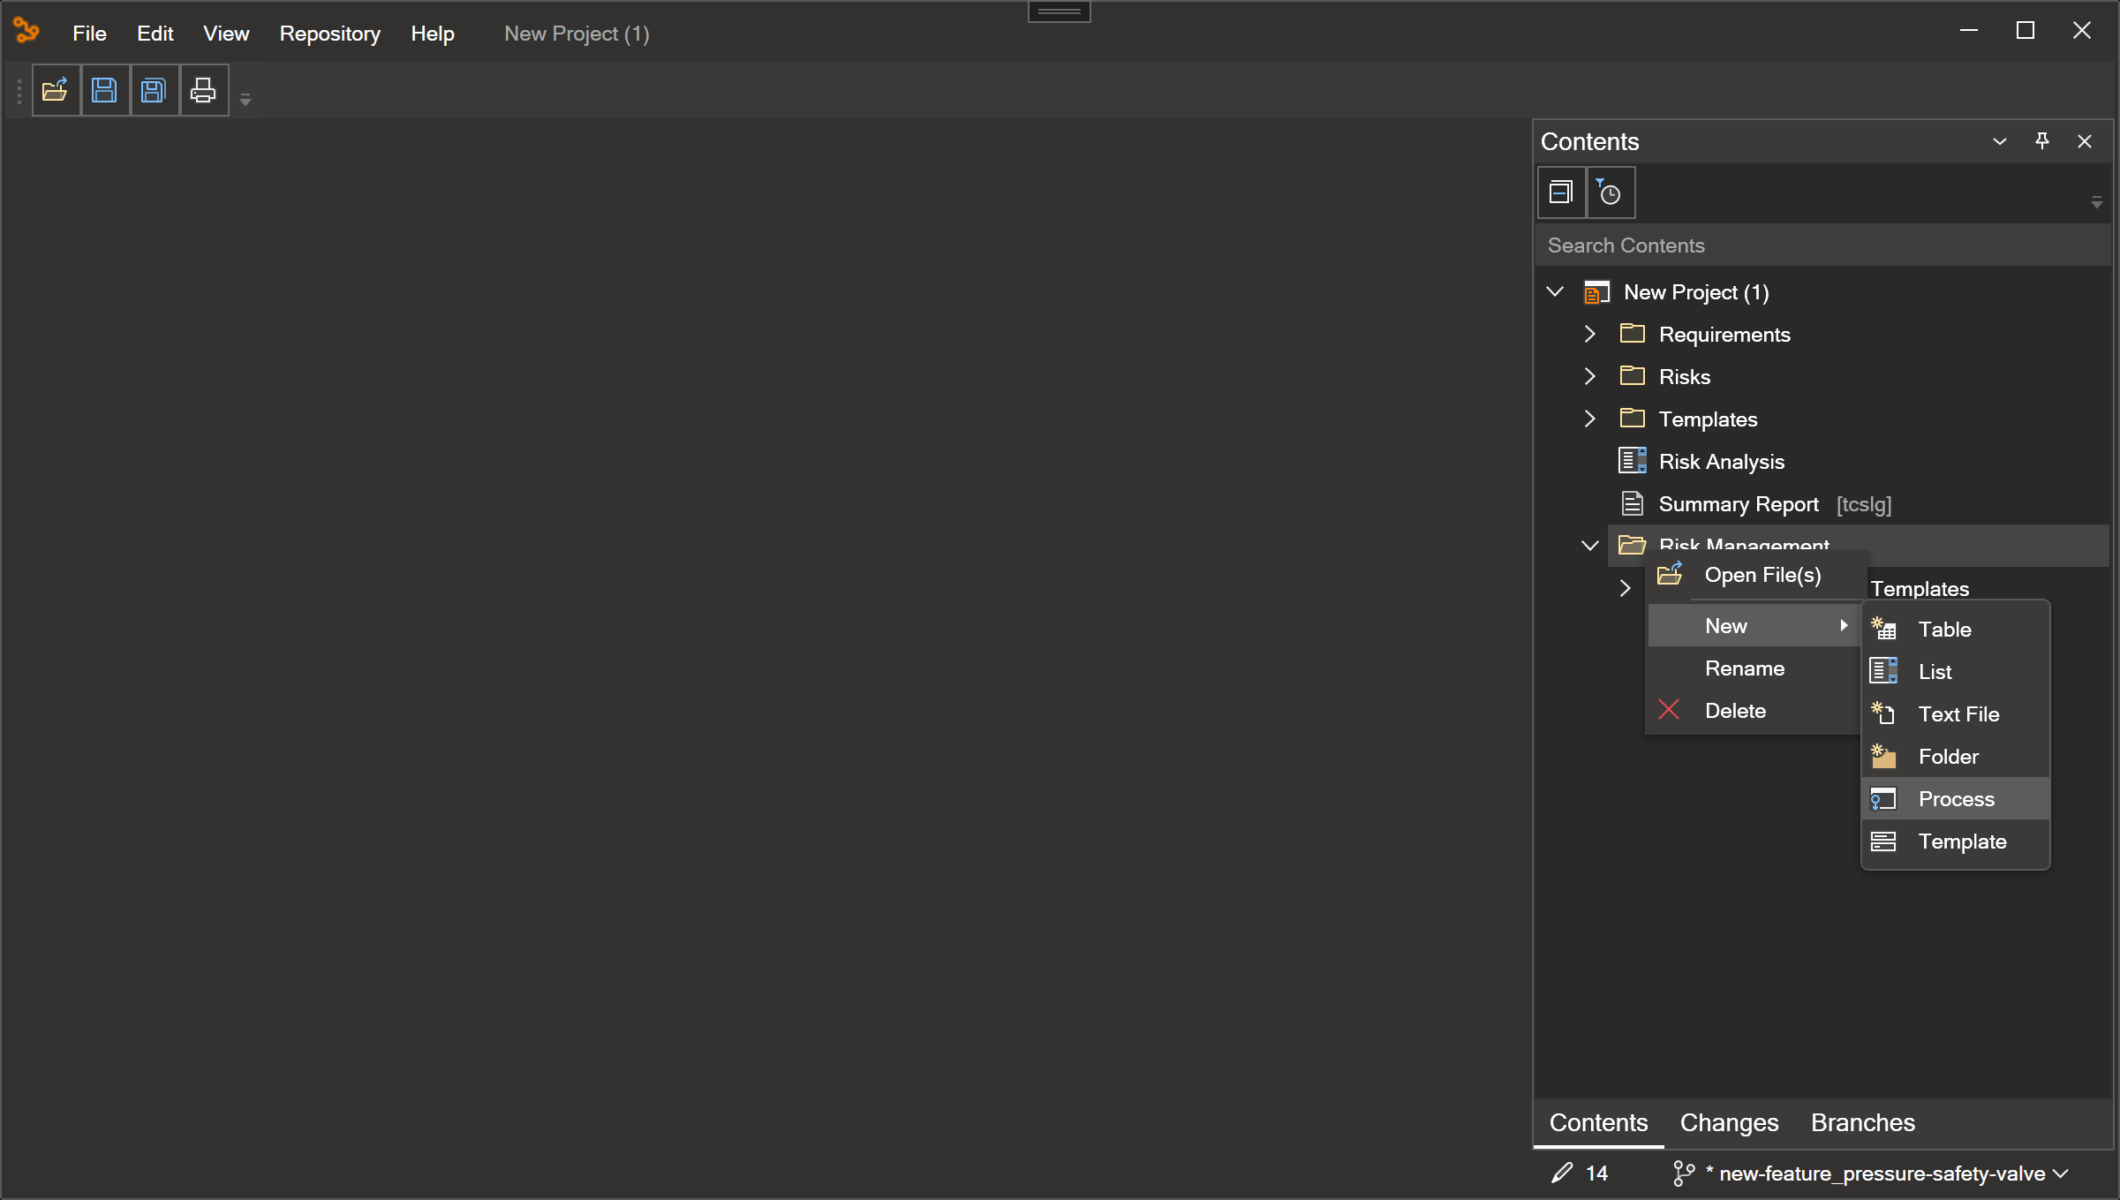This screenshot has width=2120, height=1200.
Task: Choose Delete from the context menu
Action: coord(1755,711)
